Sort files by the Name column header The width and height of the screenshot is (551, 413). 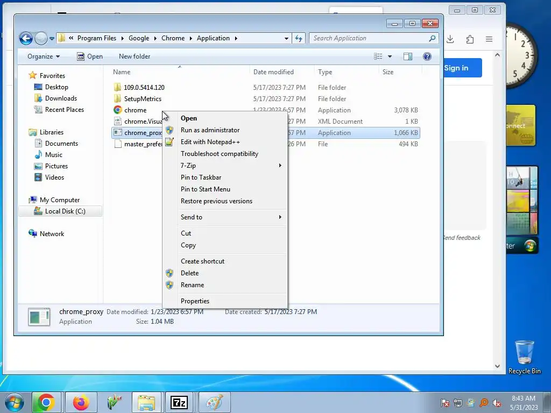pos(122,72)
